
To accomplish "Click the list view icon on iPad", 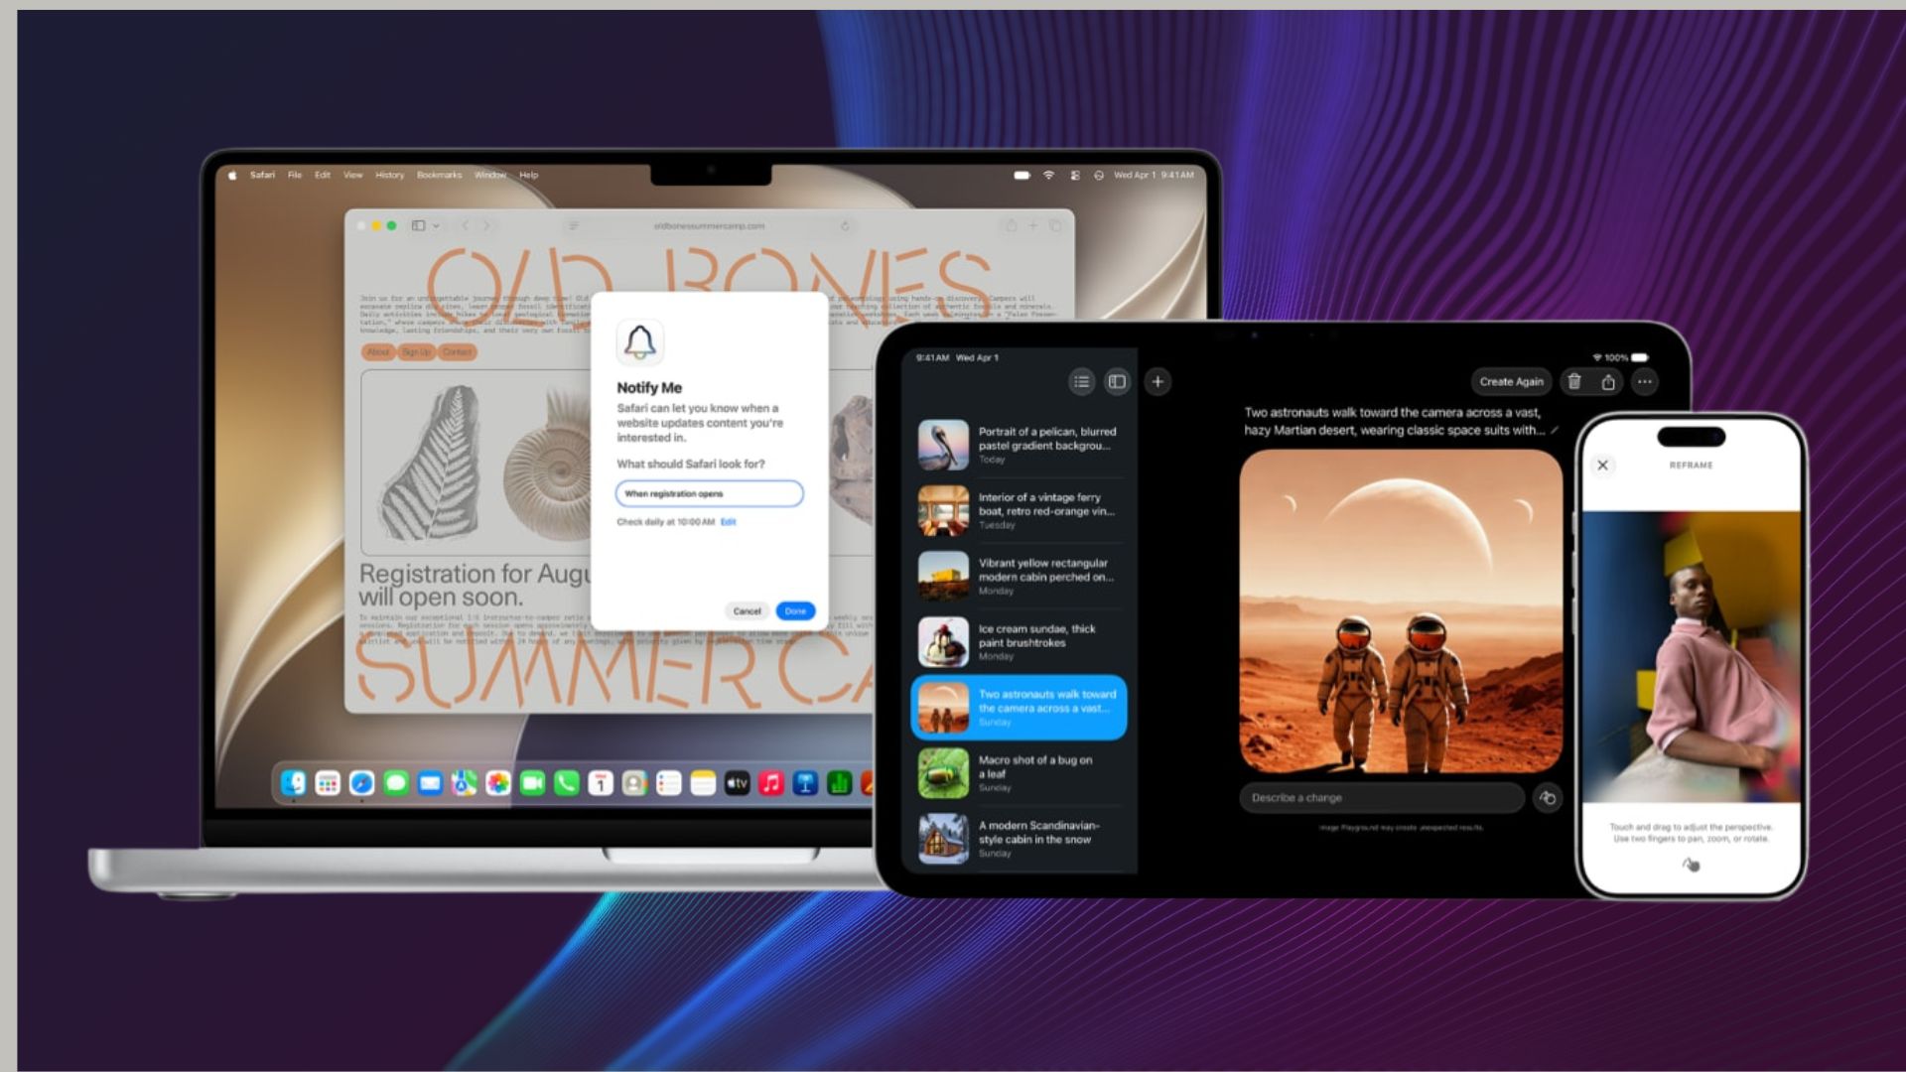I will [1082, 381].
